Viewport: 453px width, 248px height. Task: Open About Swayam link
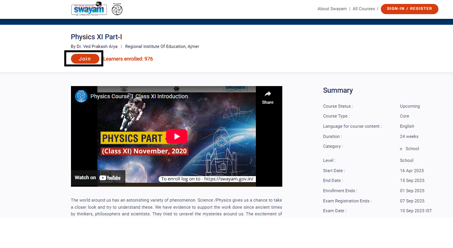(x=332, y=9)
